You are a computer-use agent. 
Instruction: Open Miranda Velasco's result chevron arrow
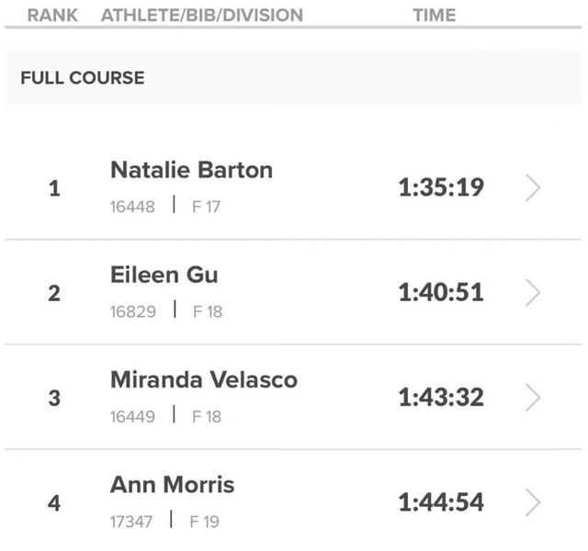[x=533, y=398]
